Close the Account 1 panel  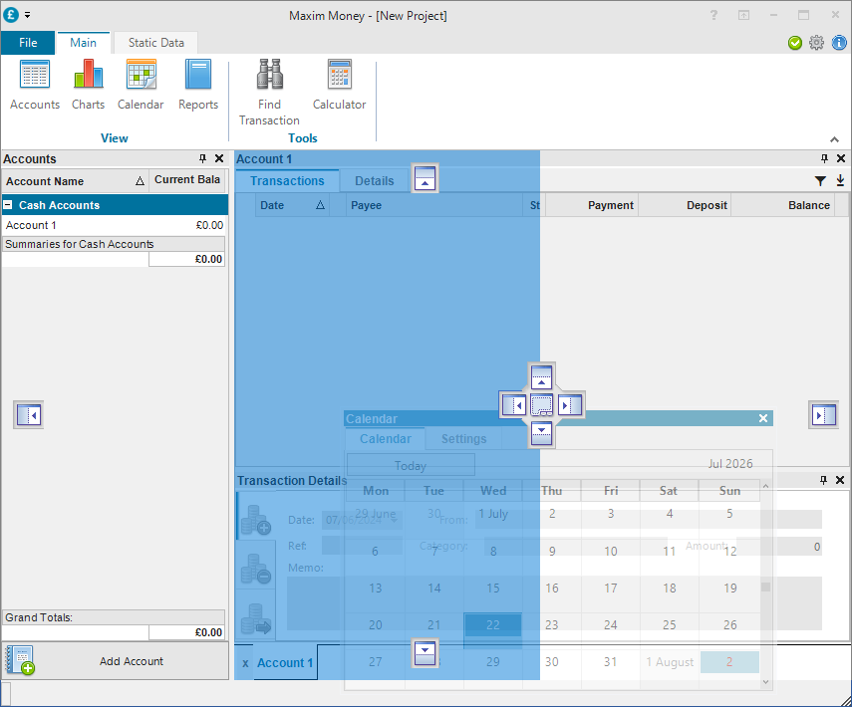[x=841, y=158]
